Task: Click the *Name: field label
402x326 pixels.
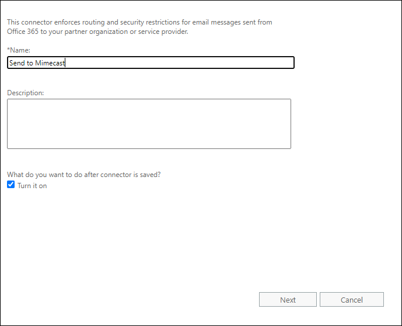Action: point(19,50)
